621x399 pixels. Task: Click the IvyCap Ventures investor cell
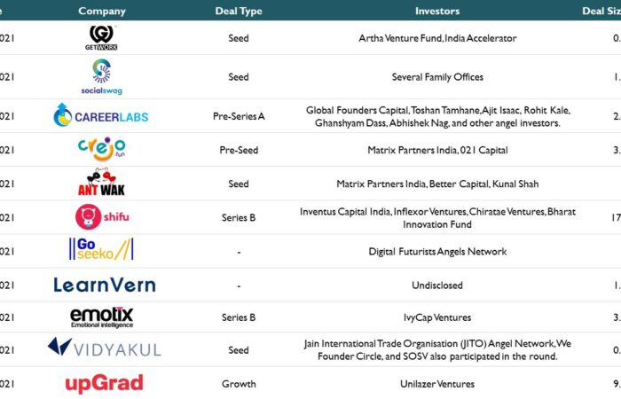tap(437, 317)
